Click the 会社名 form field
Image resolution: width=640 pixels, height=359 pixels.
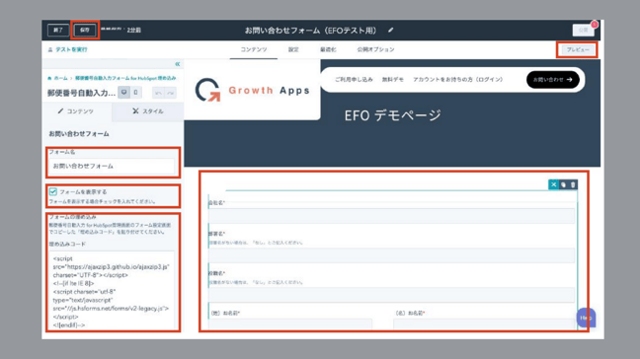391,216
